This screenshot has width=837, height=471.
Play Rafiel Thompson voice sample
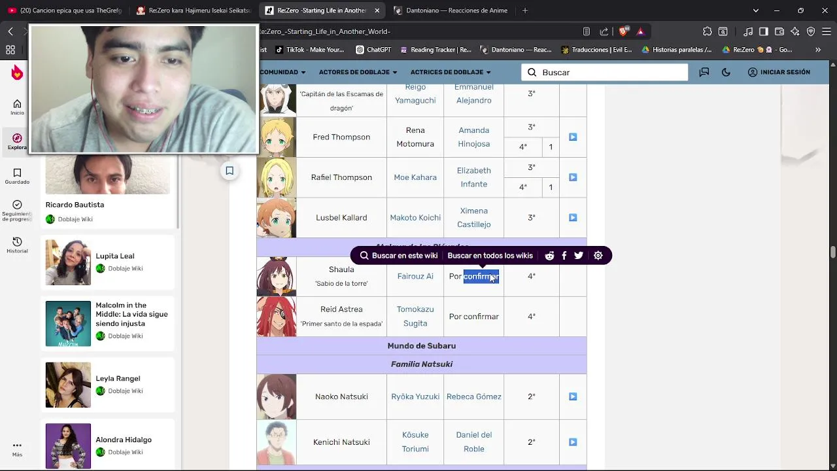pos(573,177)
